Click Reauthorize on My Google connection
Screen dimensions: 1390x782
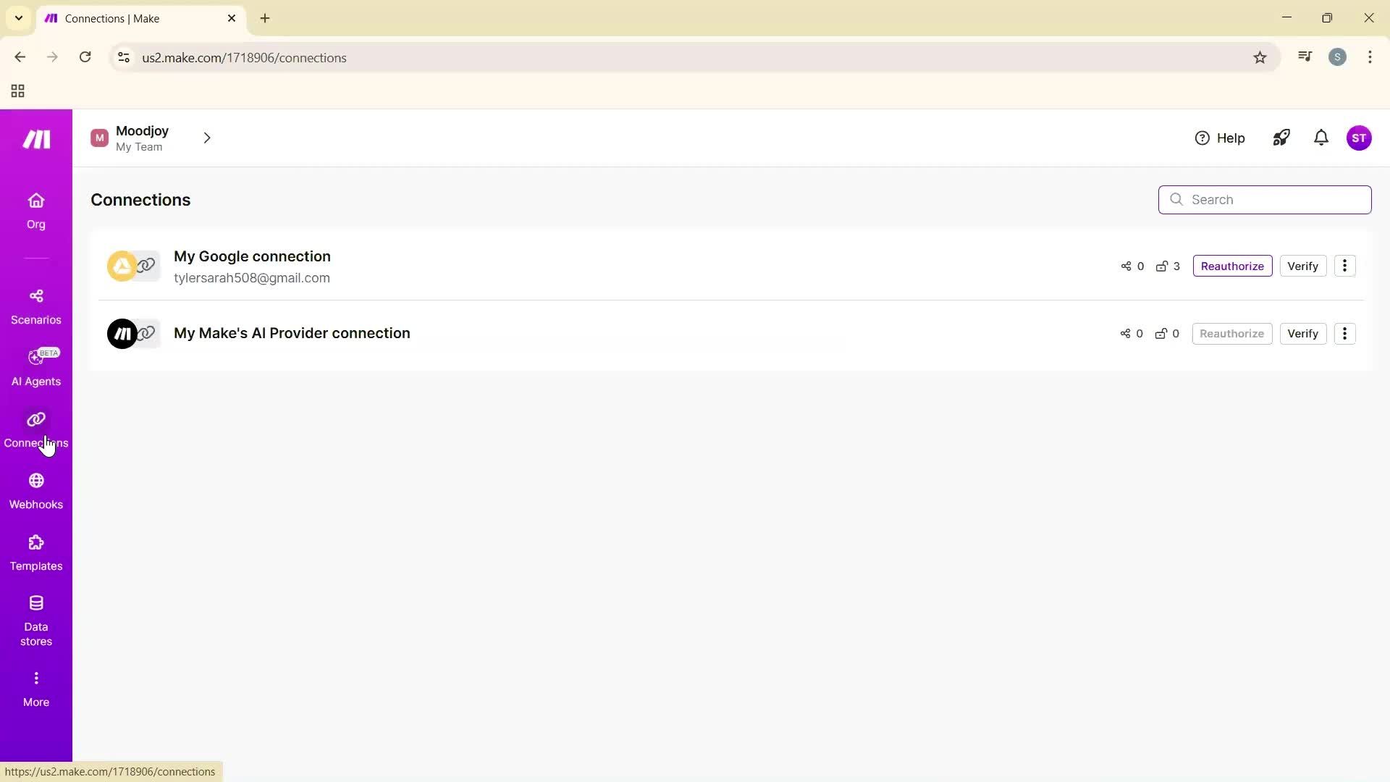1232,266
